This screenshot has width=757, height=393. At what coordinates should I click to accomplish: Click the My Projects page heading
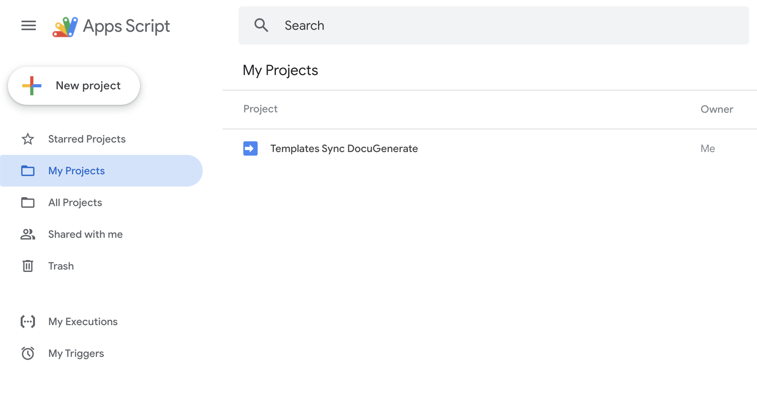[x=280, y=71]
